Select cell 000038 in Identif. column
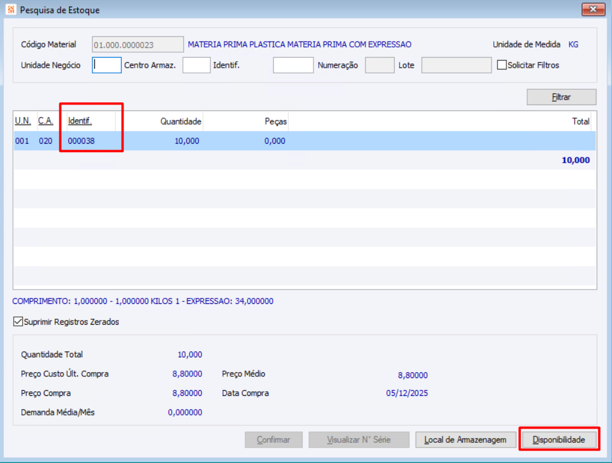 coord(81,141)
